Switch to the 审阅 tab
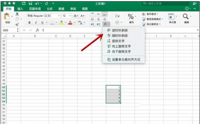 pos(73,9)
